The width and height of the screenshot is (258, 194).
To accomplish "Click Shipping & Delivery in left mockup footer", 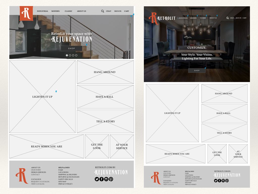I will pyautogui.click(x=68, y=175).
